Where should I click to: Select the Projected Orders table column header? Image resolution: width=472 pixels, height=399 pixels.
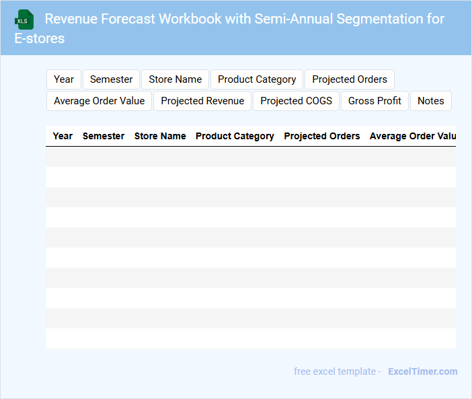(x=322, y=136)
